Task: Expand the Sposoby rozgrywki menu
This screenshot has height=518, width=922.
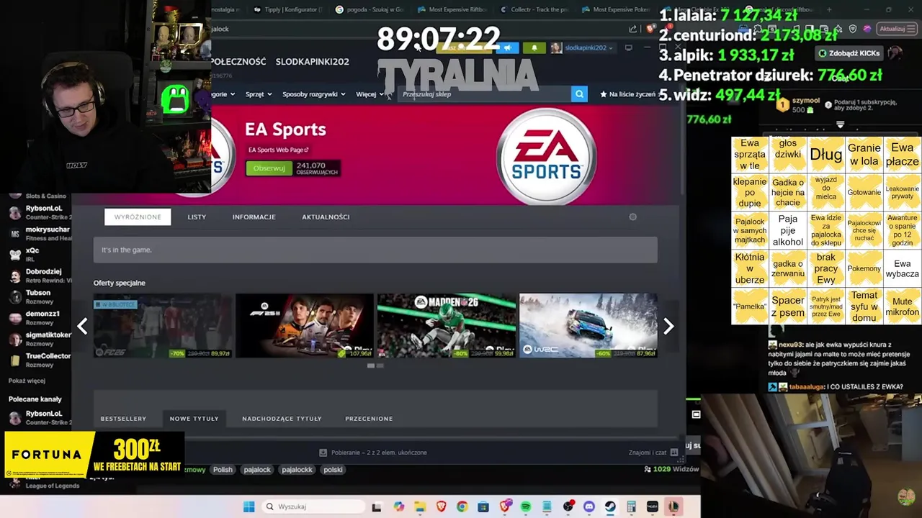Action: coord(313,94)
